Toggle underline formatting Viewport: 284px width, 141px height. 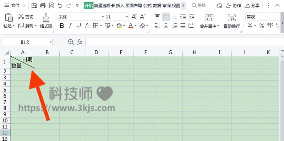[x=78, y=26]
